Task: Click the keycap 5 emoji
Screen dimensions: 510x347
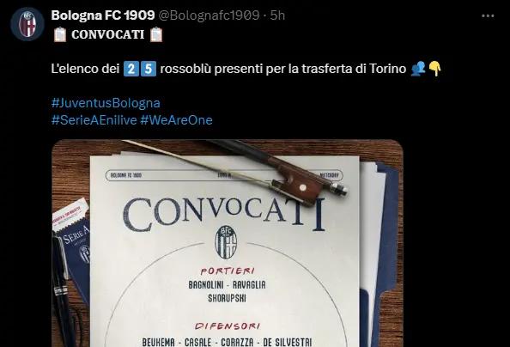Action: pos(149,69)
